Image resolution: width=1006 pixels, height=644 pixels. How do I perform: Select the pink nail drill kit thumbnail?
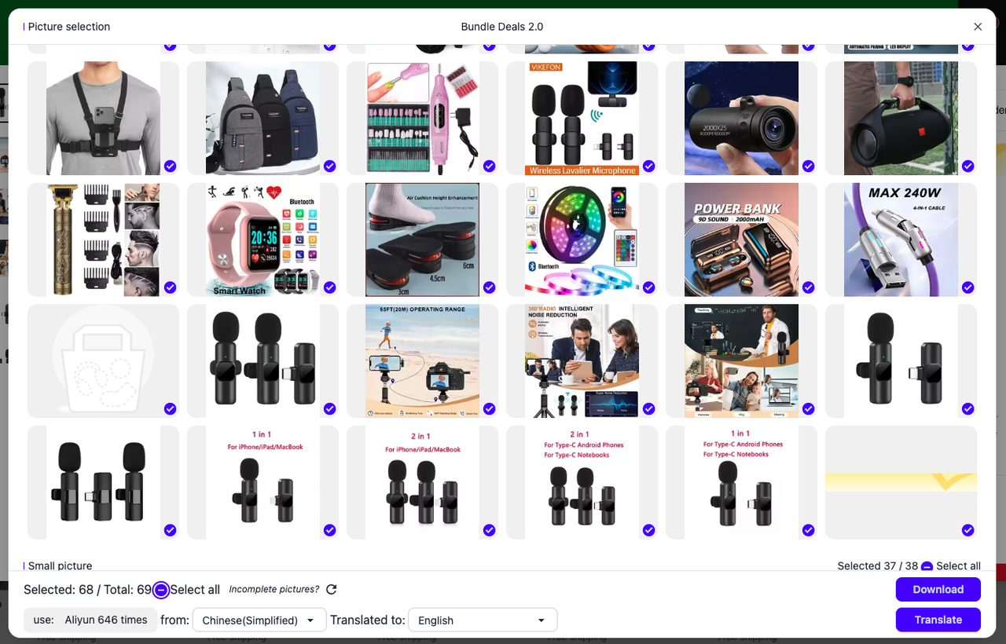coord(422,118)
